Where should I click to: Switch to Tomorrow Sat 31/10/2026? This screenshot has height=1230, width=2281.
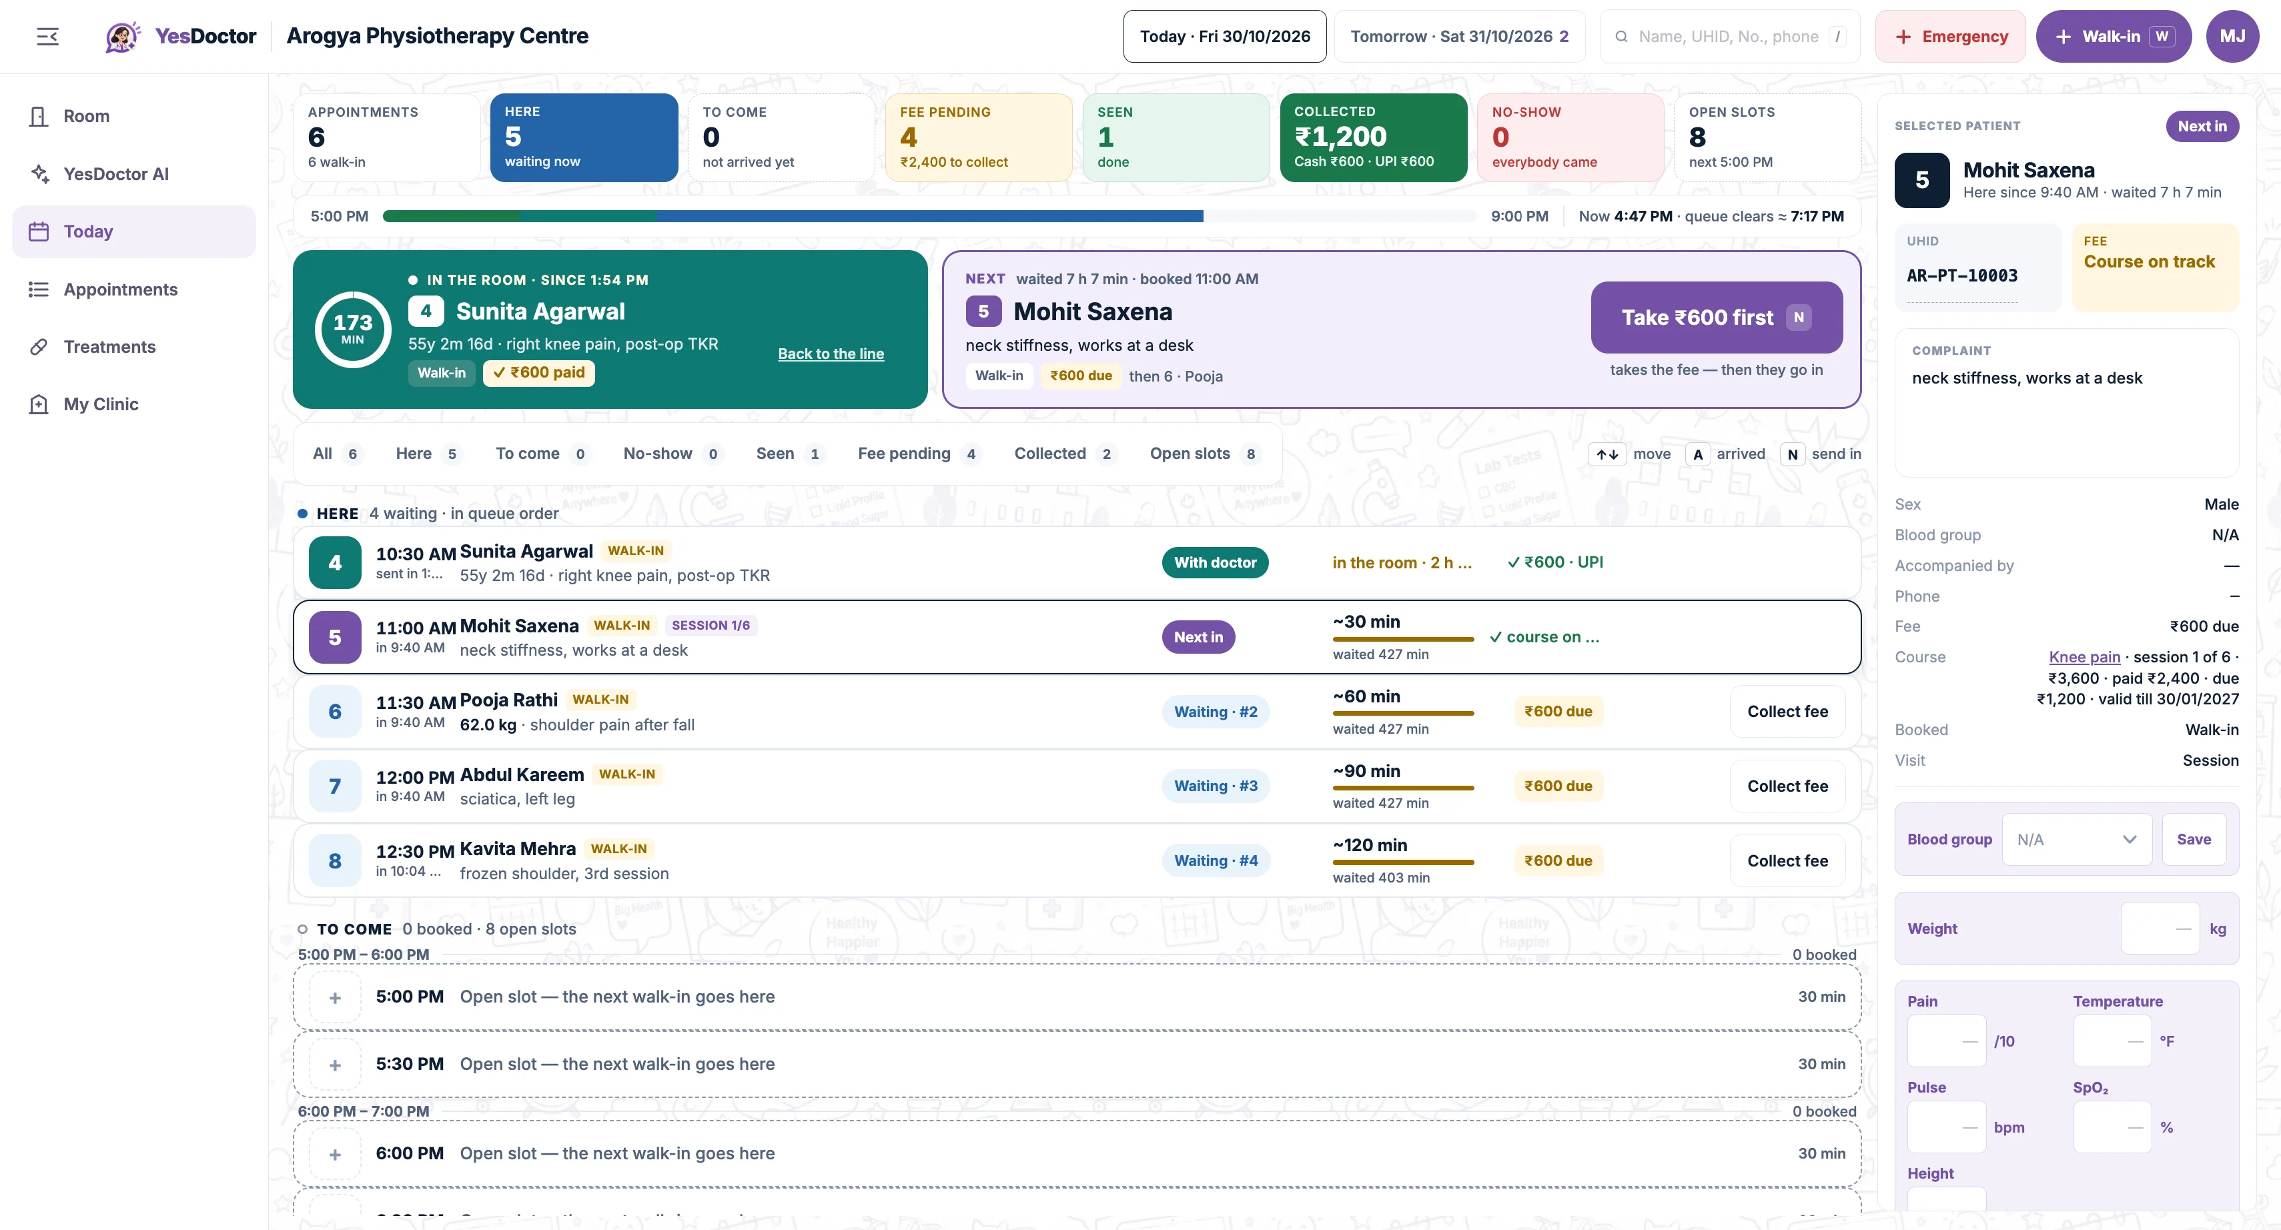(1459, 36)
